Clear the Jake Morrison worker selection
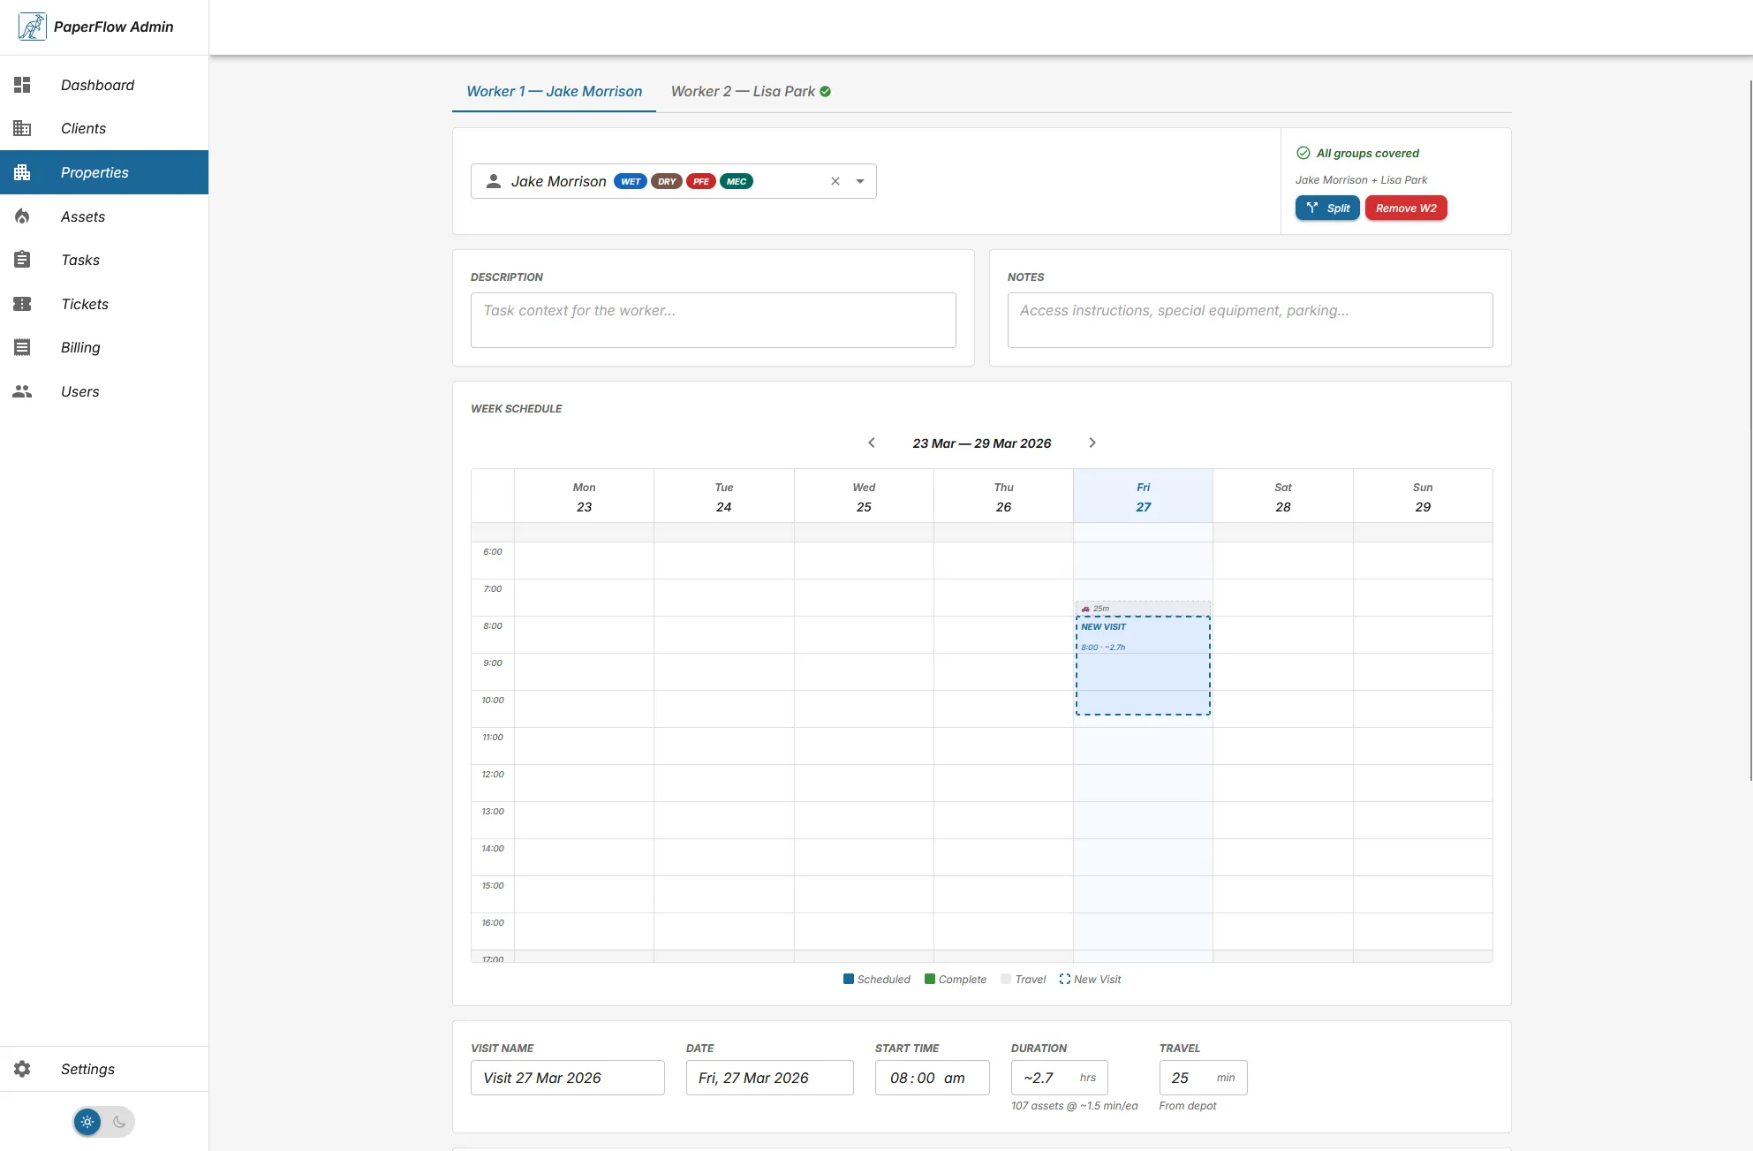This screenshot has height=1151, width=1753. pos(835,181)
